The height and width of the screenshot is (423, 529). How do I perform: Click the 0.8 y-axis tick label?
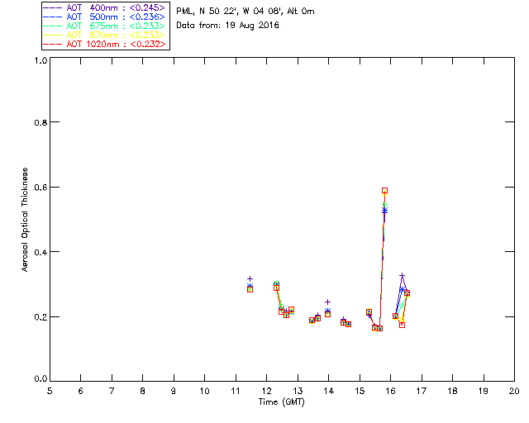coord(41,122)
